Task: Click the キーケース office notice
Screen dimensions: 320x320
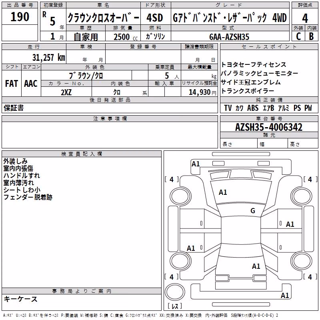Action: (21, 299)
